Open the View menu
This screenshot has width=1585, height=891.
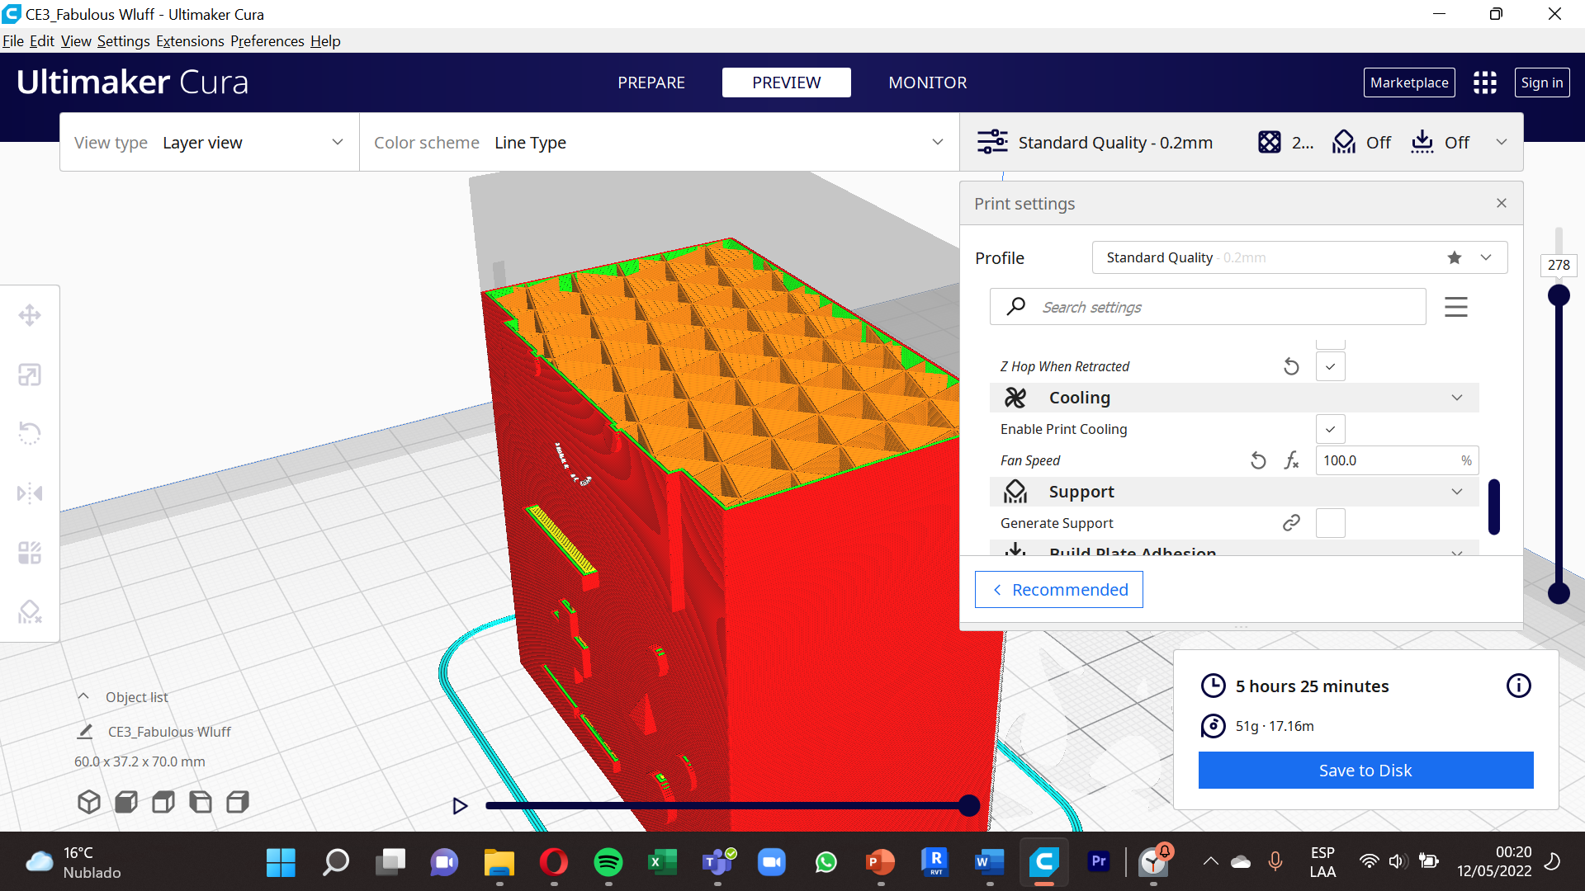pos(76,41)
